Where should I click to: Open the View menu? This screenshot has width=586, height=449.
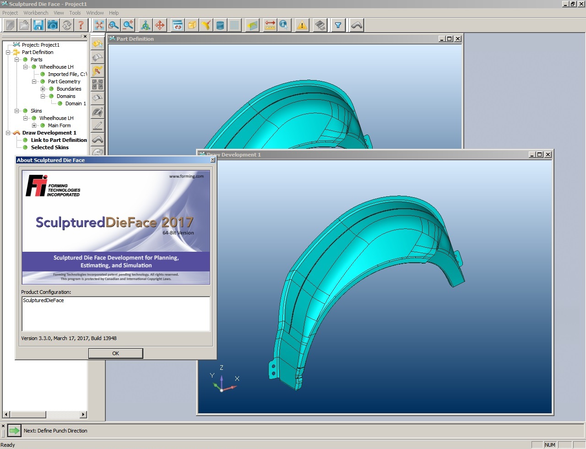click(59, 13)
